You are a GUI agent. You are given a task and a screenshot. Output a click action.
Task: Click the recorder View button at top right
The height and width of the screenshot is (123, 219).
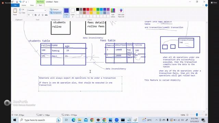214,2
